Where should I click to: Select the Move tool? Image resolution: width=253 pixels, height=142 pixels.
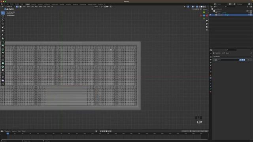tap(3, 20)
